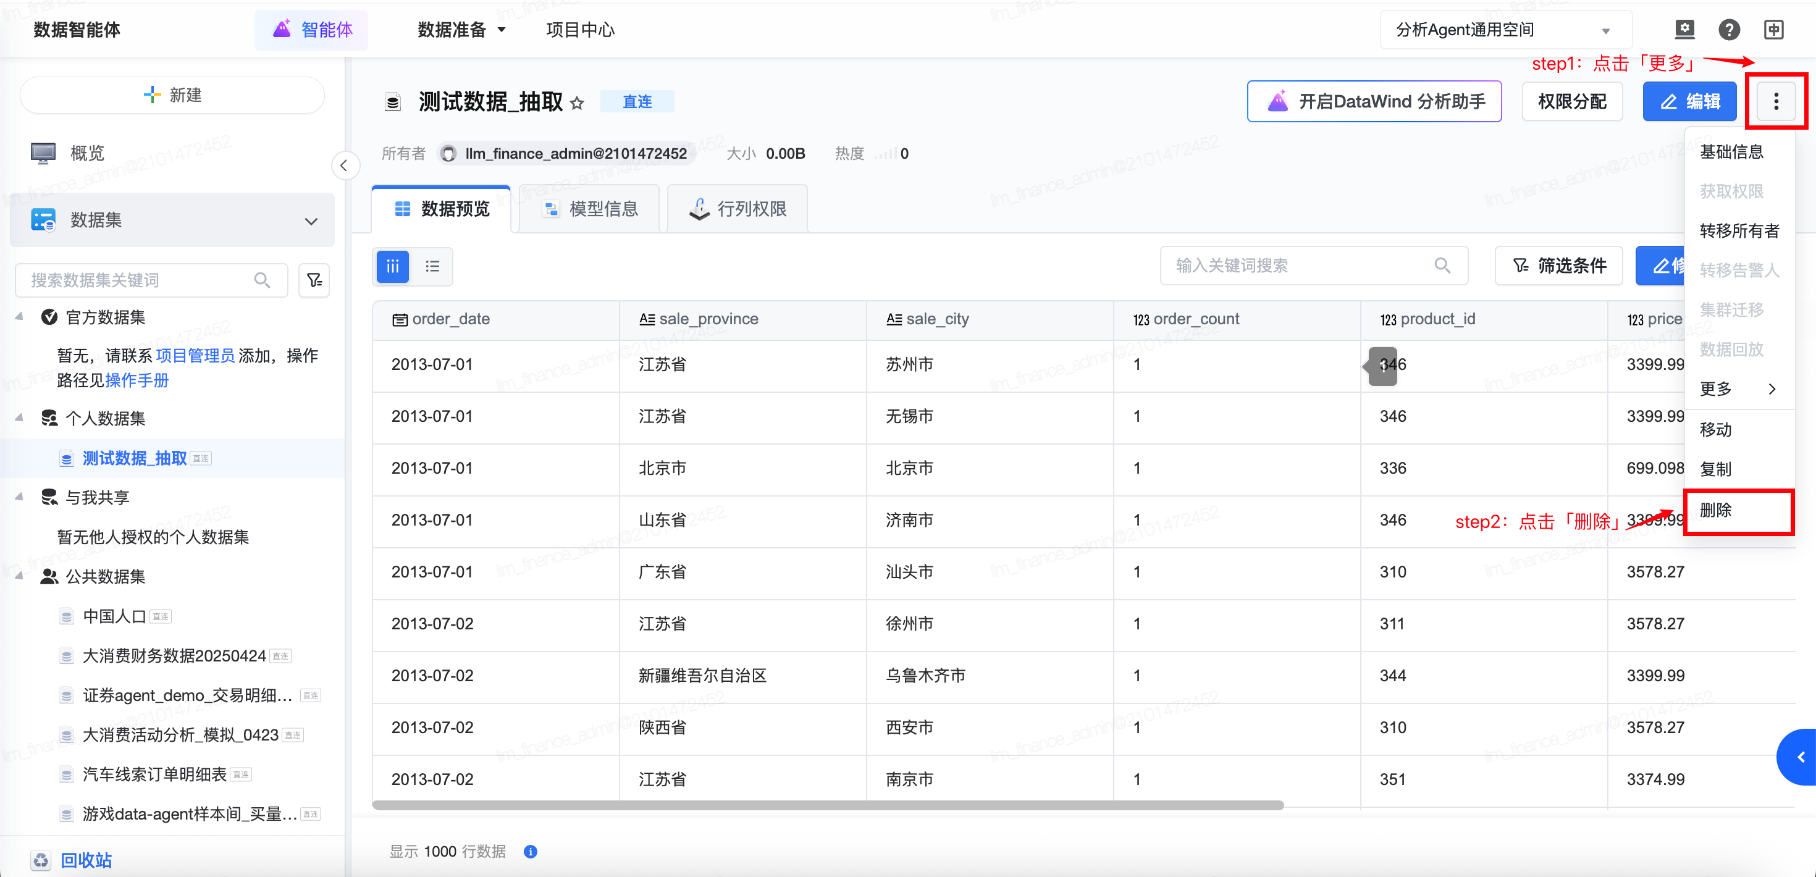The width and height of the screenshot is (1816, 877).
Task: Click the 新建 button
Action: point(172,94)
